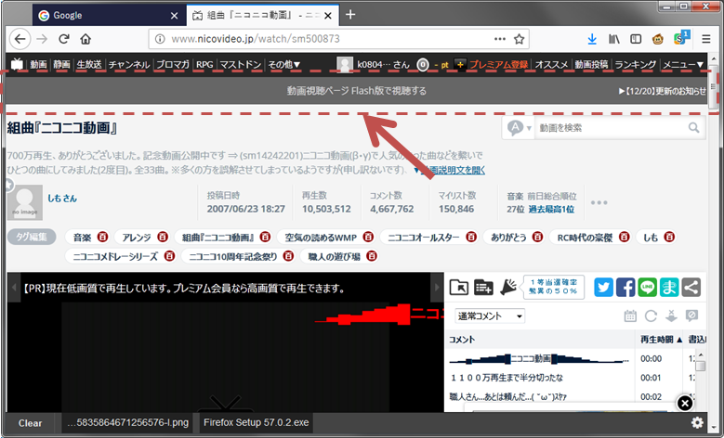Click the megaphone Nicoad icon
This screenshot has height=438, width=724.
coord(507,288)
